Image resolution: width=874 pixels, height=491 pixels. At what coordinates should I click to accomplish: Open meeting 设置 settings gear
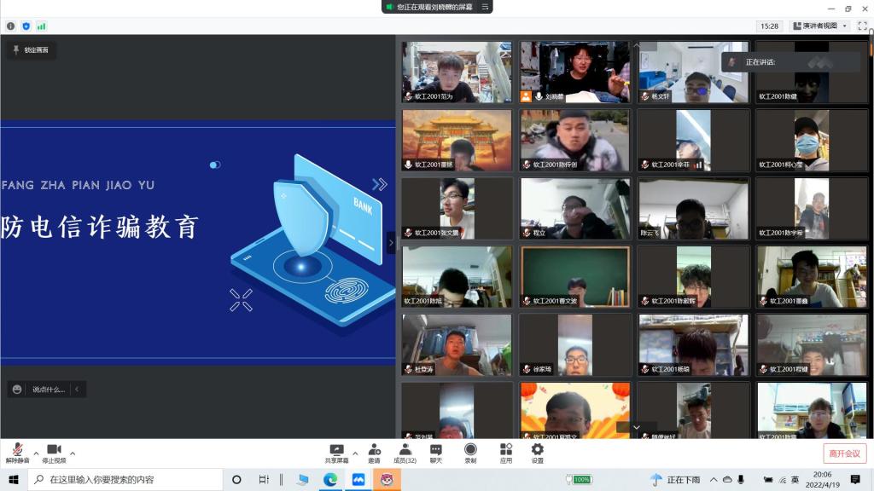click(x=537, y=453)
